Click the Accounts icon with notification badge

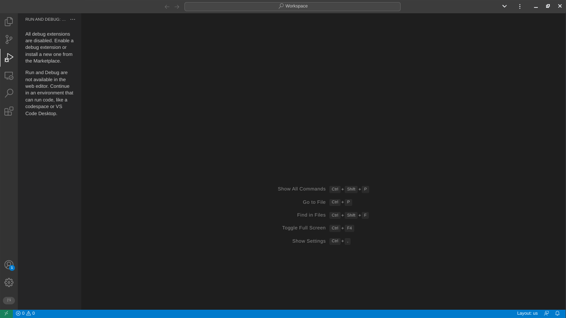tap(9, 265)
